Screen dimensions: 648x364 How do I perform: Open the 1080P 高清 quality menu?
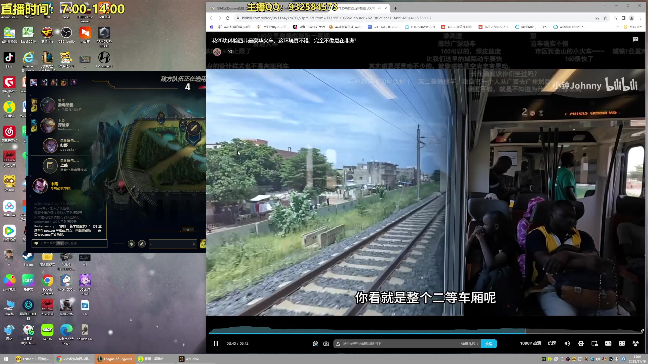(x=531, y=343)
